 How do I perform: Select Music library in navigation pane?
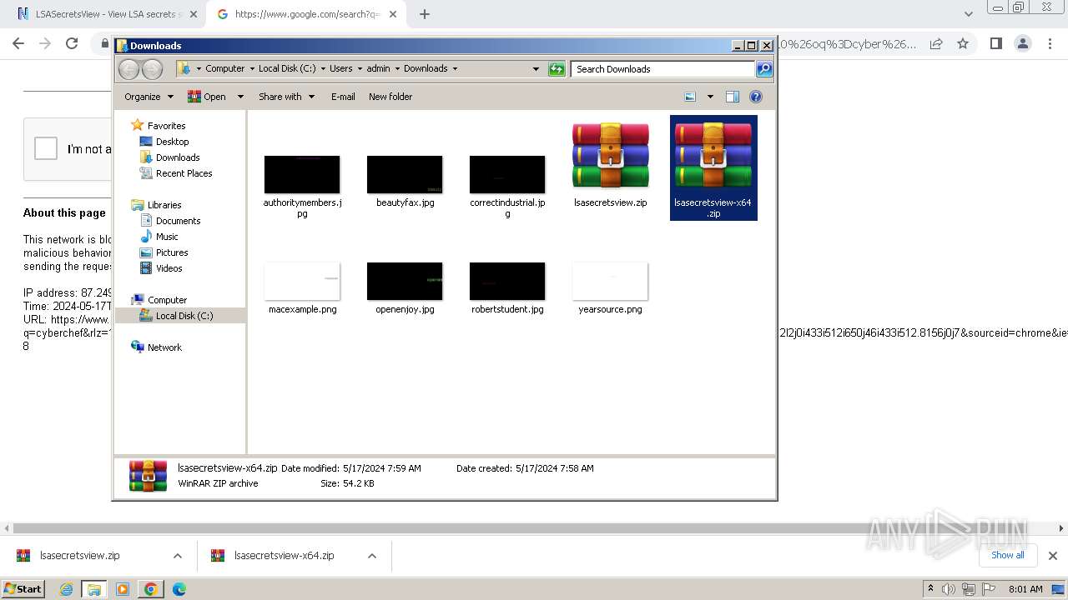[x=167, y=237]
